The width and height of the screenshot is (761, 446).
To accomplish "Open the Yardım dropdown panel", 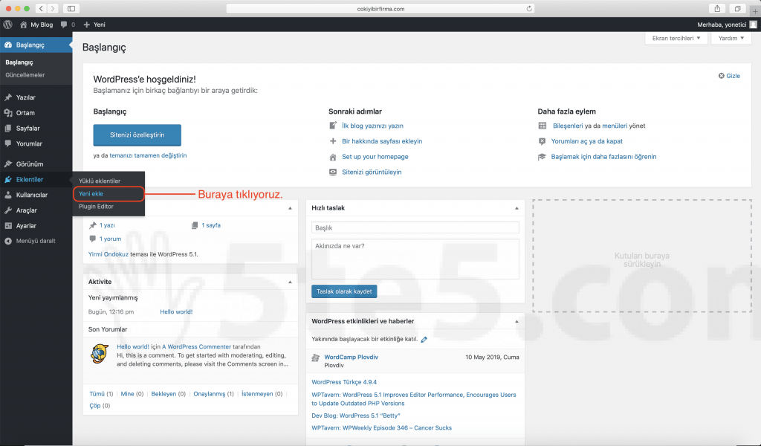I will tap(730, 38).
